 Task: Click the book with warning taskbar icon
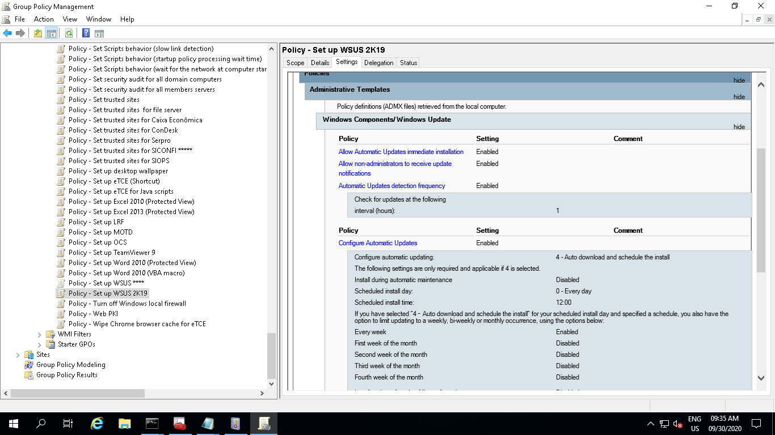click(235, 423)
